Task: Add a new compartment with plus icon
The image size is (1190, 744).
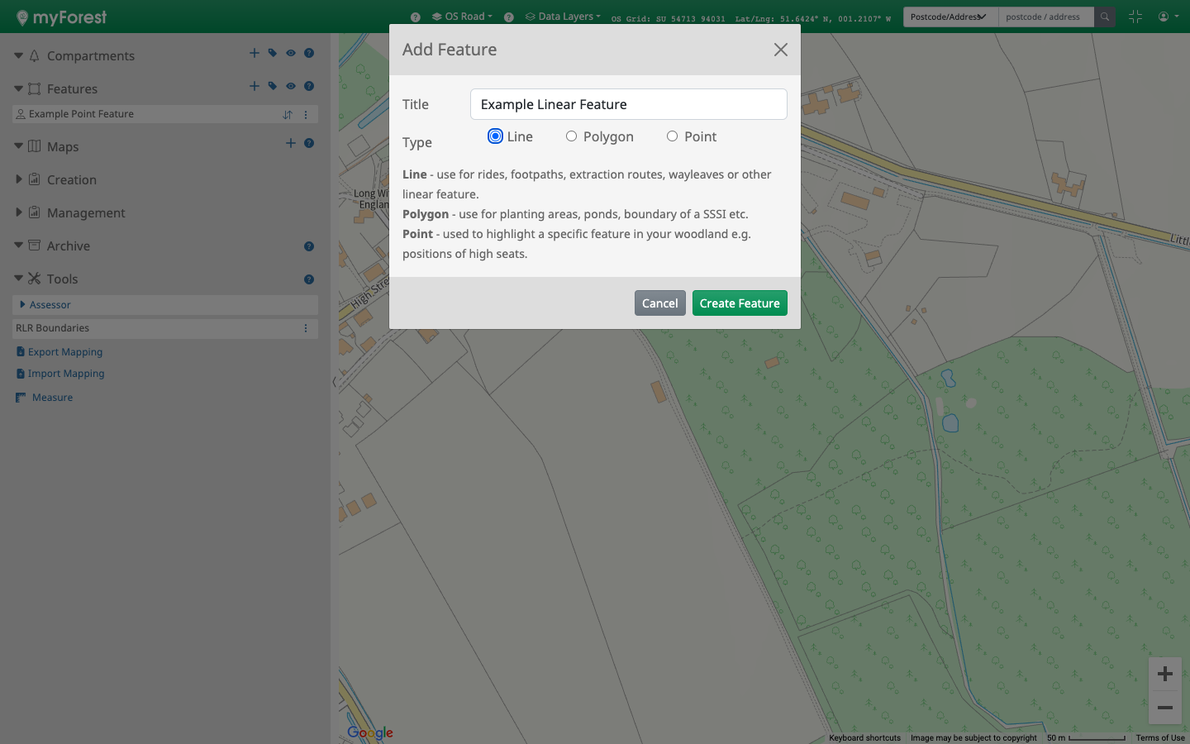Action: [x=255, y=53]
